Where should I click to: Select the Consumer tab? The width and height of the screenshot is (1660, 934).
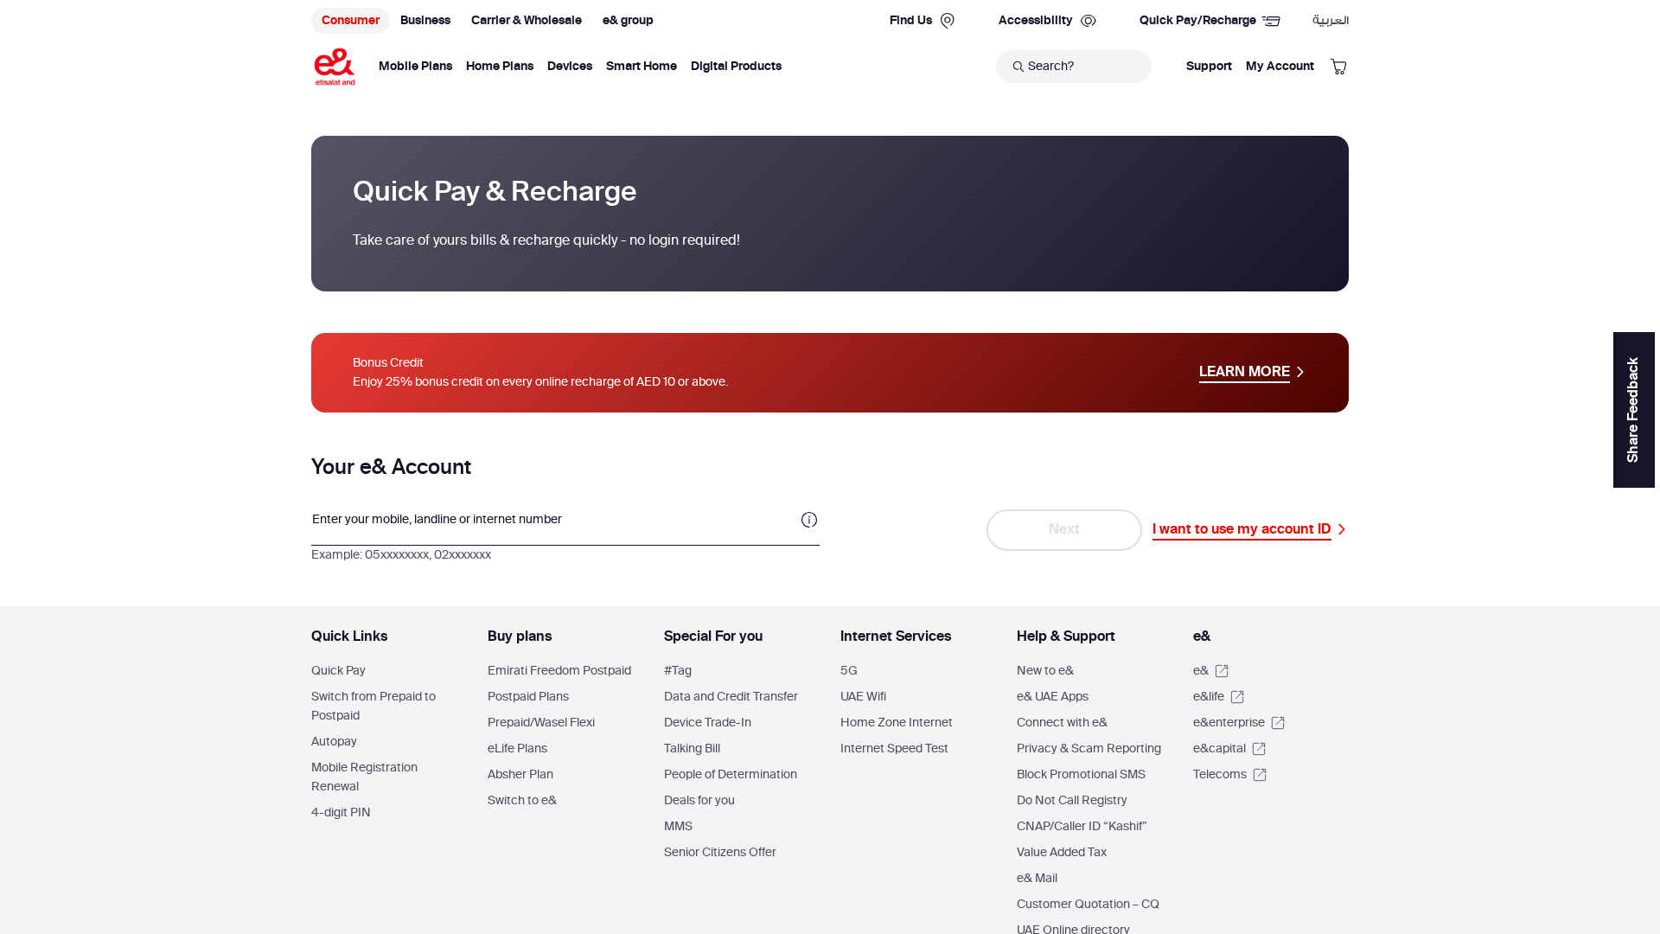[350, 21]
